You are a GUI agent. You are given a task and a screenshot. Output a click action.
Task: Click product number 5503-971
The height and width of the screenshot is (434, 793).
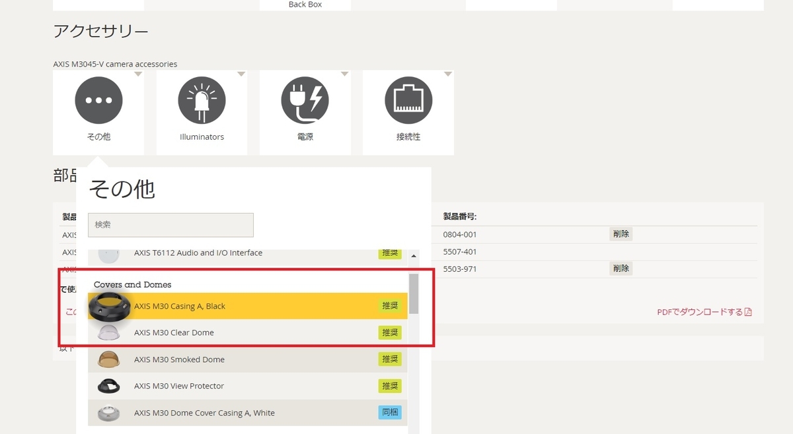point(460,269)
